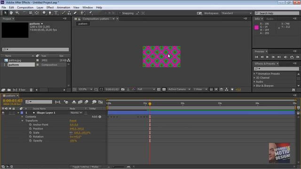Select the Unified Camera tool

(x=31, y=13)
